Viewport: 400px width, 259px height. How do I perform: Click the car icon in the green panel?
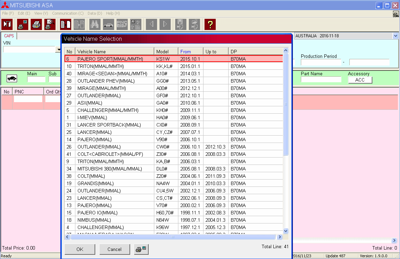point(12,79)
